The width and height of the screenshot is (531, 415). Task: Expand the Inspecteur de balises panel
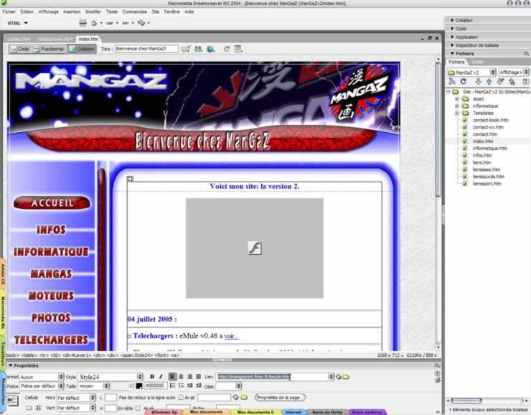[452, 45]
